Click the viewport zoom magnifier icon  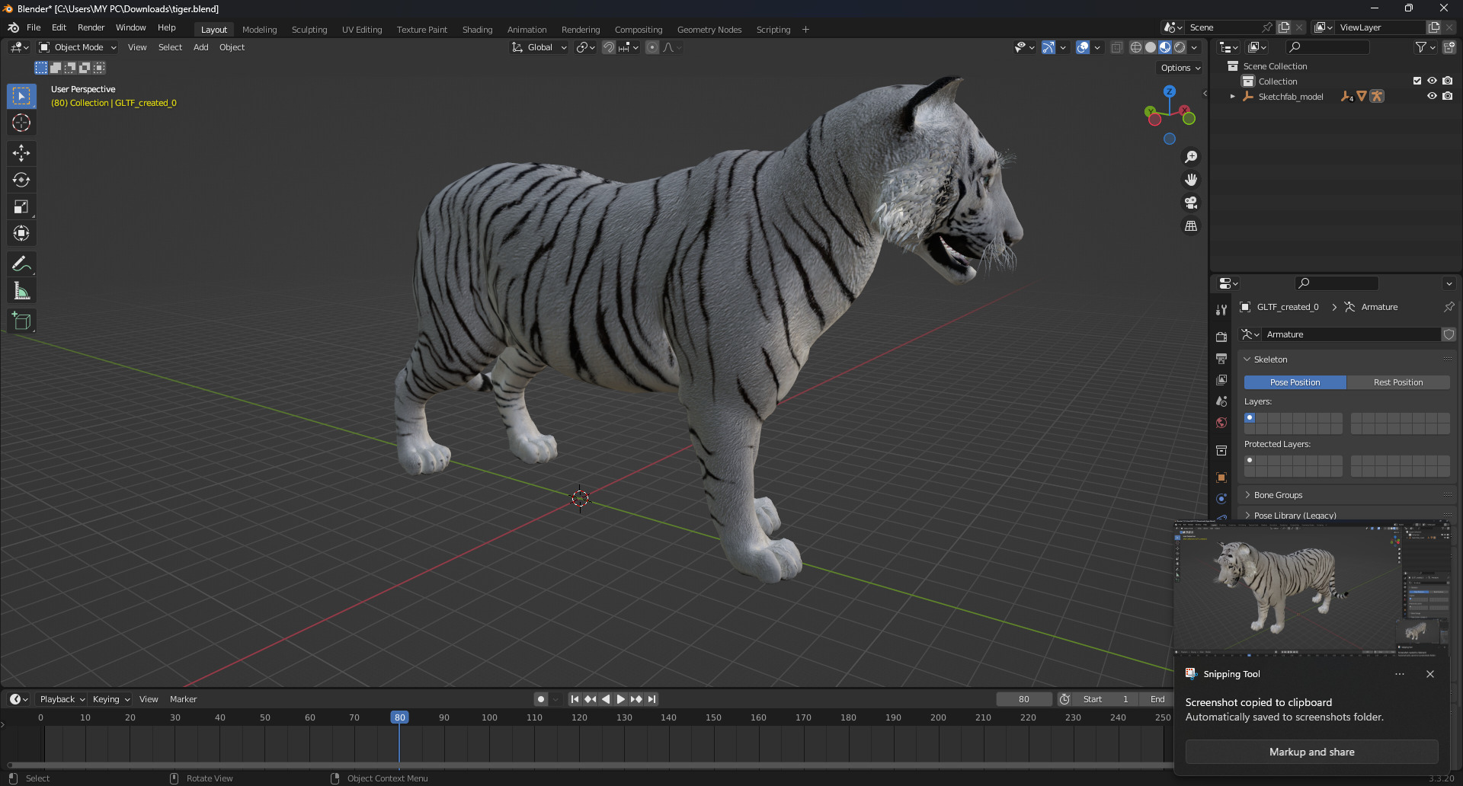coord(1191,157)
